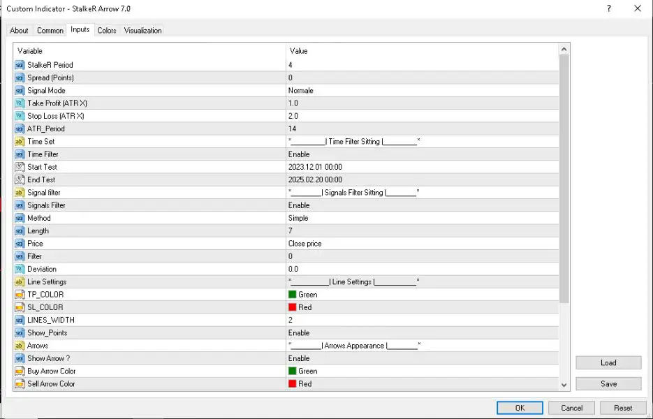Toggle the Show Arrow ? Enable value

299,358
